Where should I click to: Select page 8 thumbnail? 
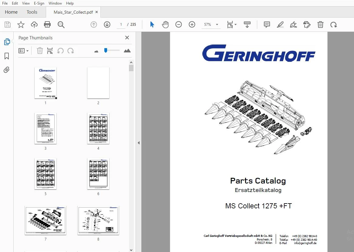(x=98, y=220)
